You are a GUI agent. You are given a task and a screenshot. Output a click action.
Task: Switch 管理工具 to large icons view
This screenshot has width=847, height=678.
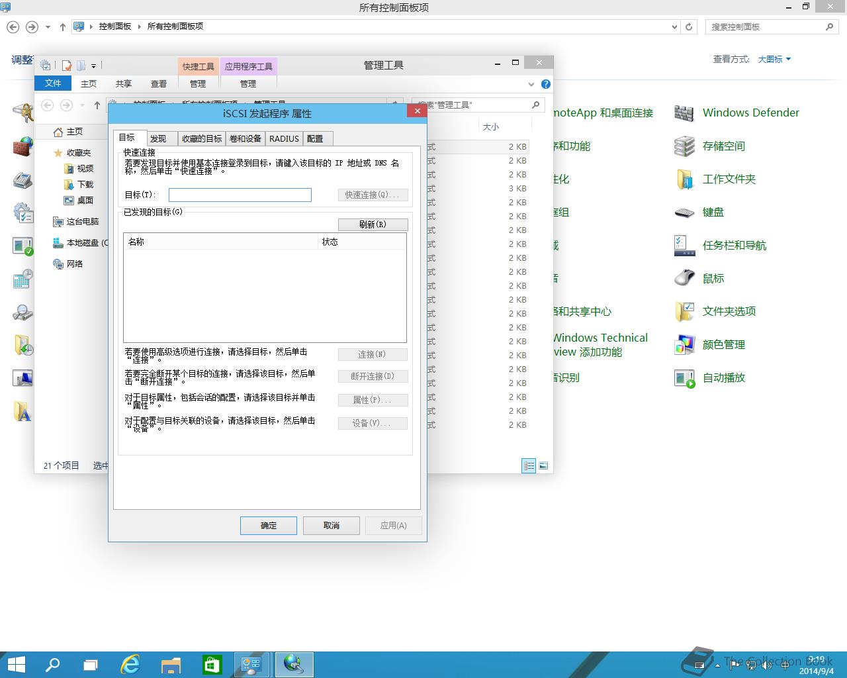click(x=543, y=465)
